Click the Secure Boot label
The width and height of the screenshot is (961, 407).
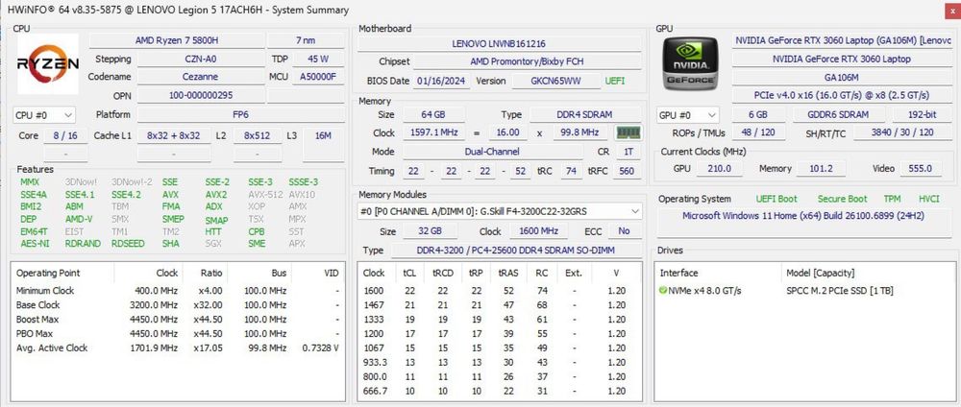tap(843, 199)
